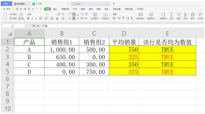Apply thousands separator number style
This screenshot has width=205, height=114.
point(123,18)
